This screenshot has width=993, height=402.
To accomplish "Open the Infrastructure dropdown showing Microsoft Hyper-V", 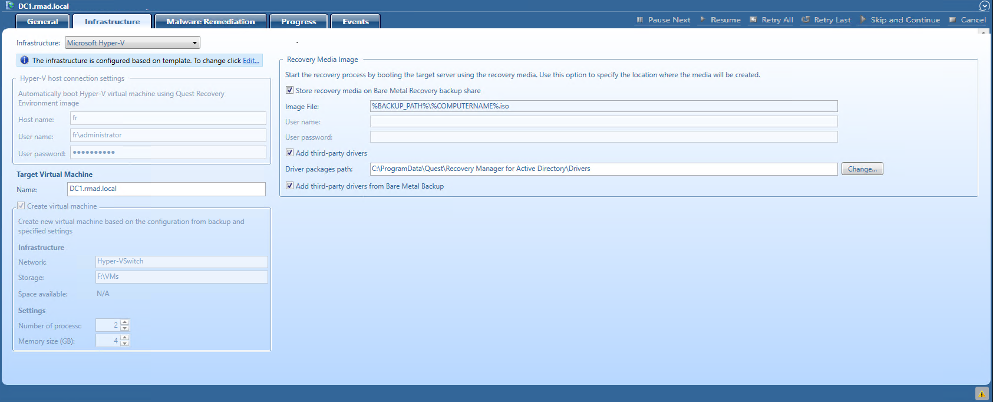I will 133,42.
